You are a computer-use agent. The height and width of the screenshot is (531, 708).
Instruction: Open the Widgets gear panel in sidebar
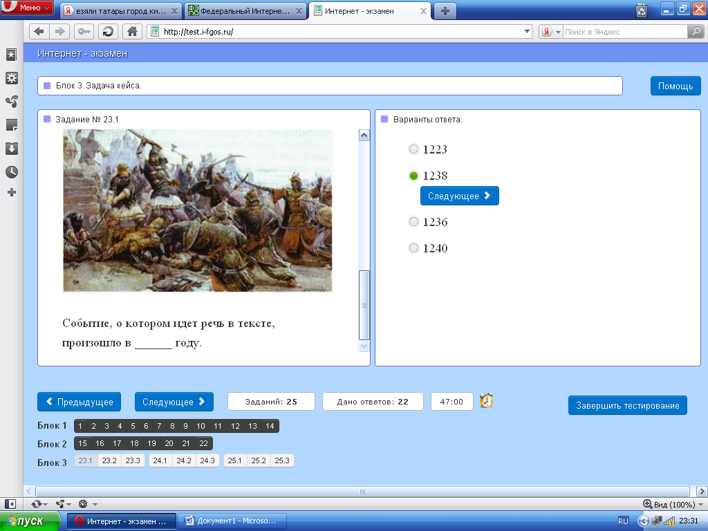(11, 78)
